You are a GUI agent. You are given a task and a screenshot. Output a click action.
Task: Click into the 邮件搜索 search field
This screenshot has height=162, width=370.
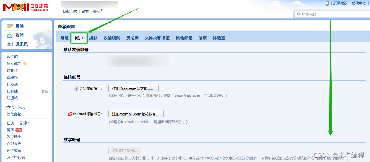click(333, 14)
